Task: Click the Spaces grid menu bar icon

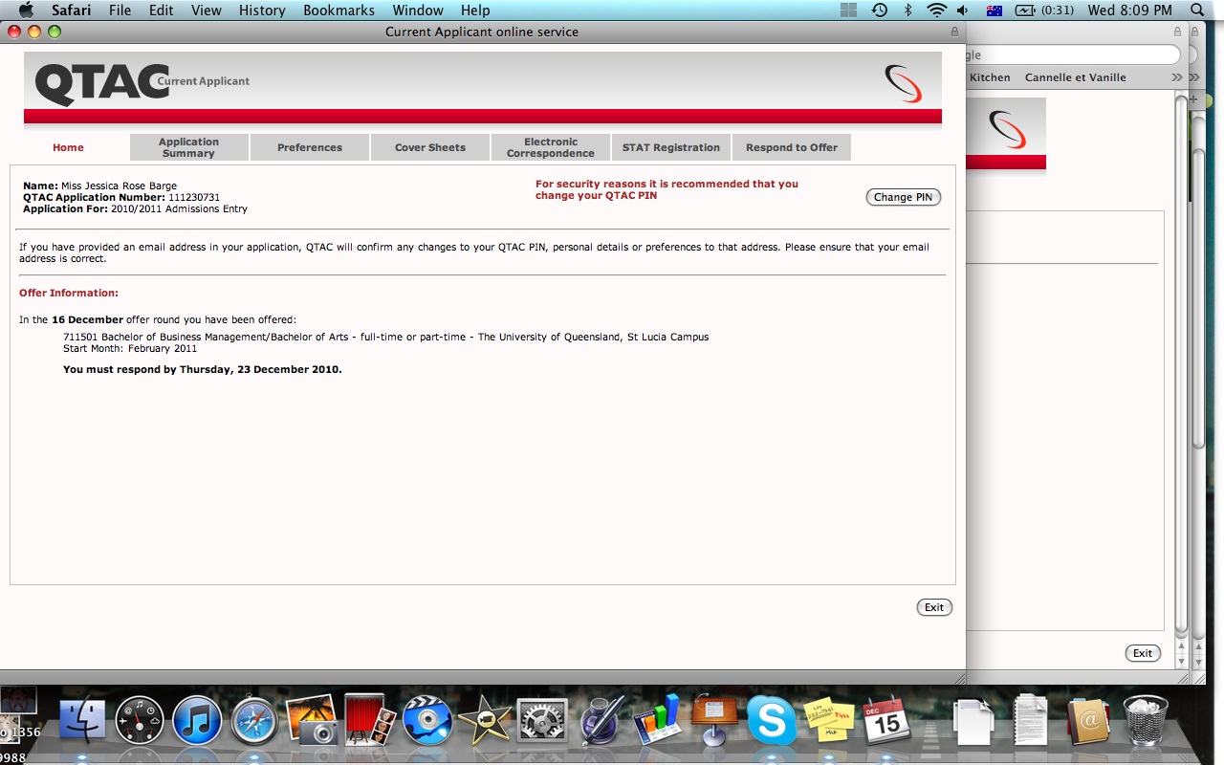Action: [848, 11]
